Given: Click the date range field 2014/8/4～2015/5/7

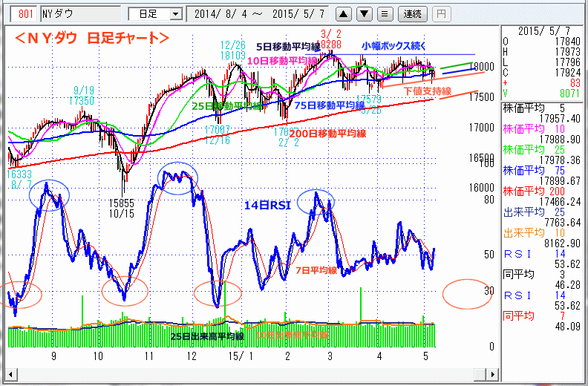Looking at the screenshot, I should [258, 14].
